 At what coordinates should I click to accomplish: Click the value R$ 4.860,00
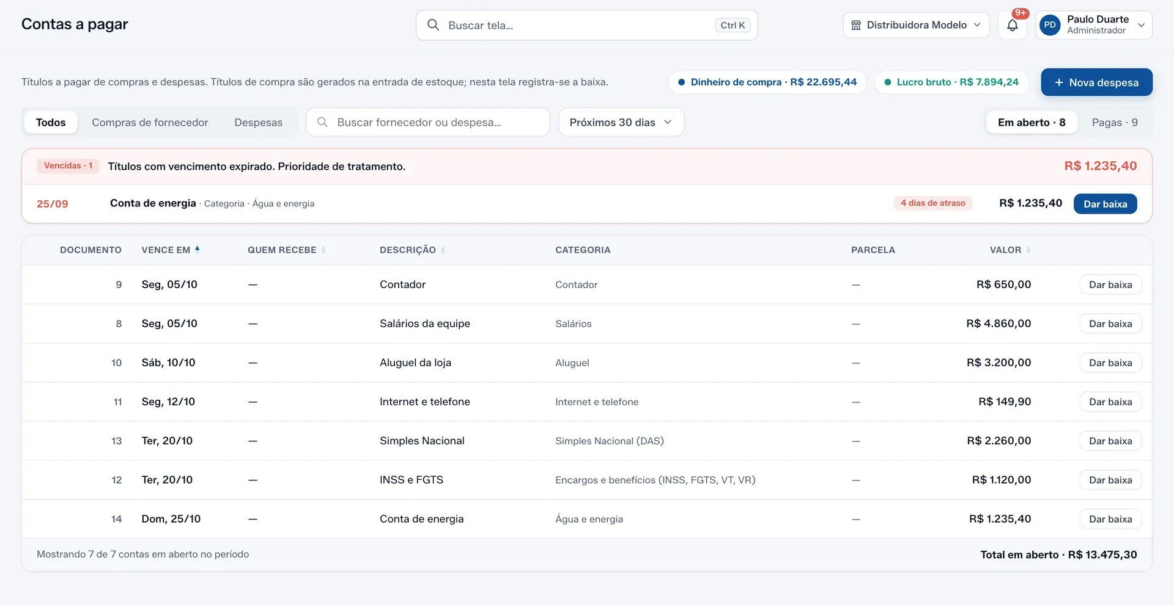(x=999, y=324)
